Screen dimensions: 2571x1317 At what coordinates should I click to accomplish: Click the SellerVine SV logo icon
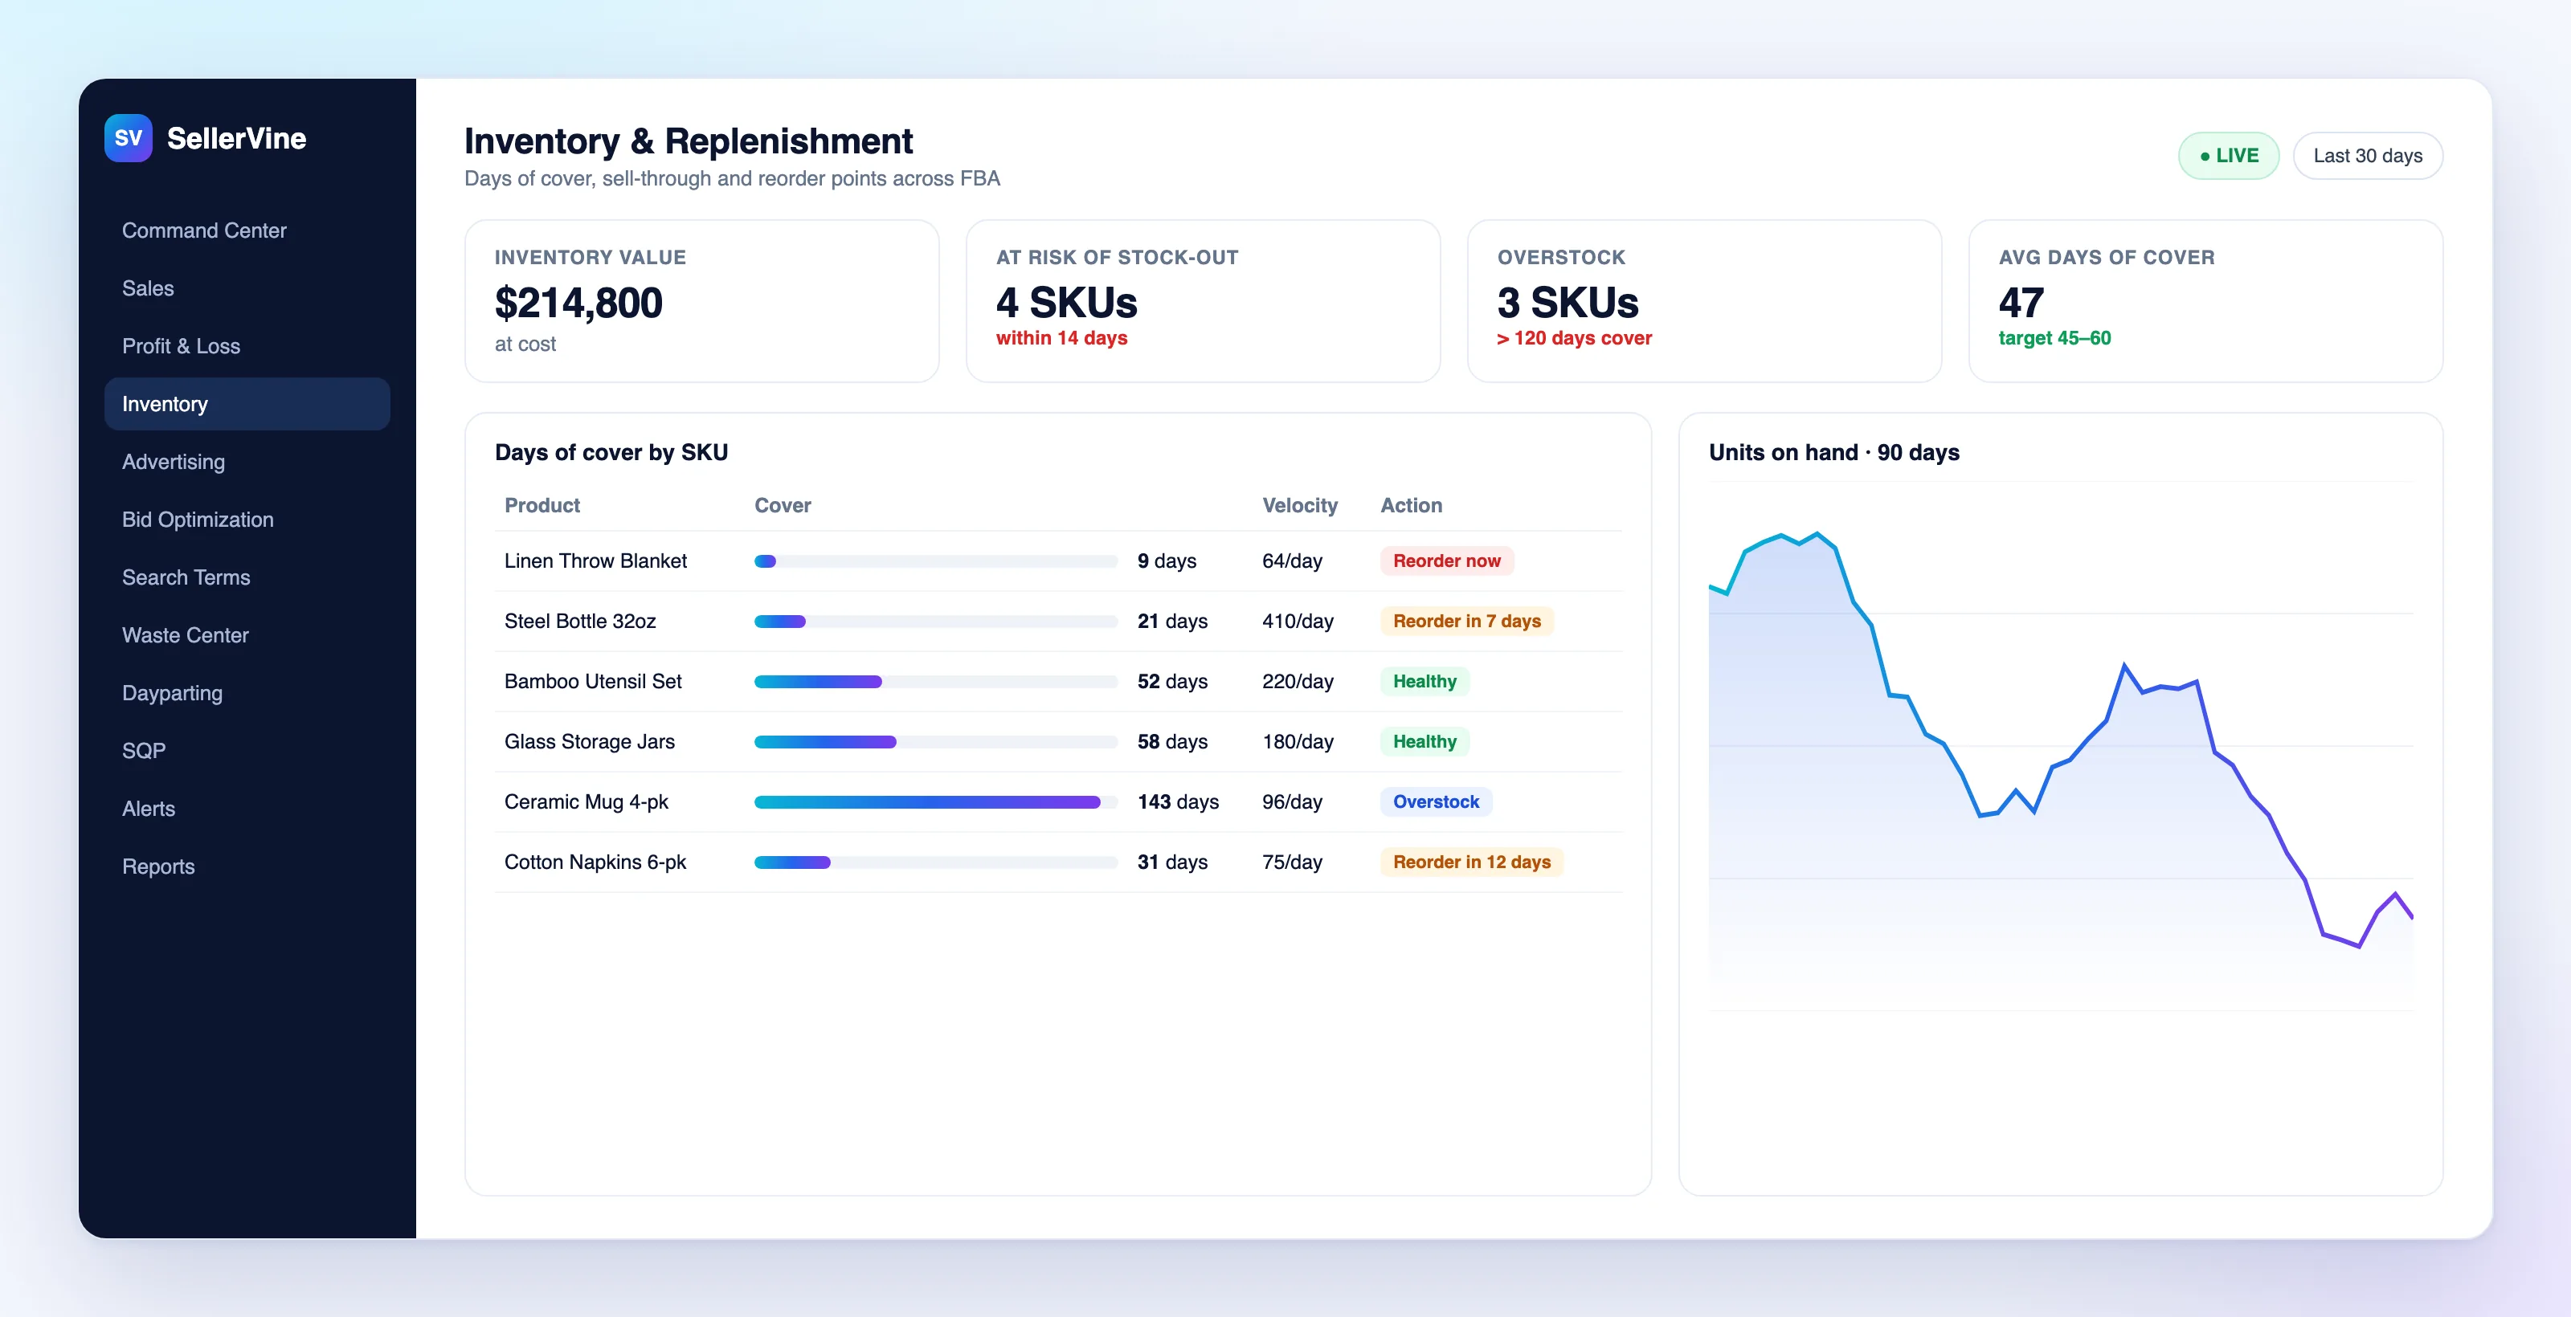point(128,137)
